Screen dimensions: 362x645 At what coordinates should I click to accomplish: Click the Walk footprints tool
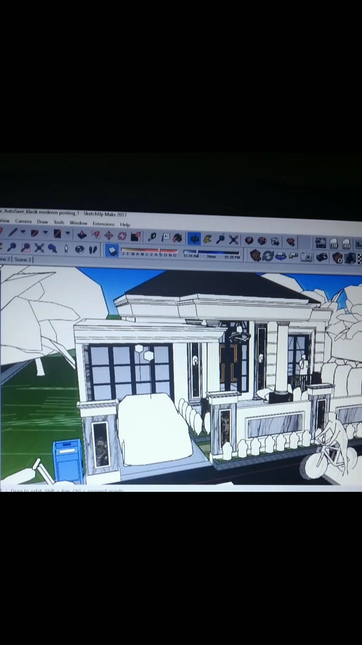coord(93,249)
